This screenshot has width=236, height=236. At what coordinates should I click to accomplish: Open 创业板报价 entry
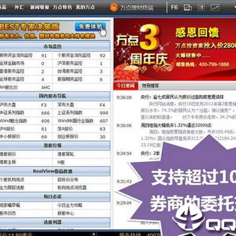tap(68, 136)
